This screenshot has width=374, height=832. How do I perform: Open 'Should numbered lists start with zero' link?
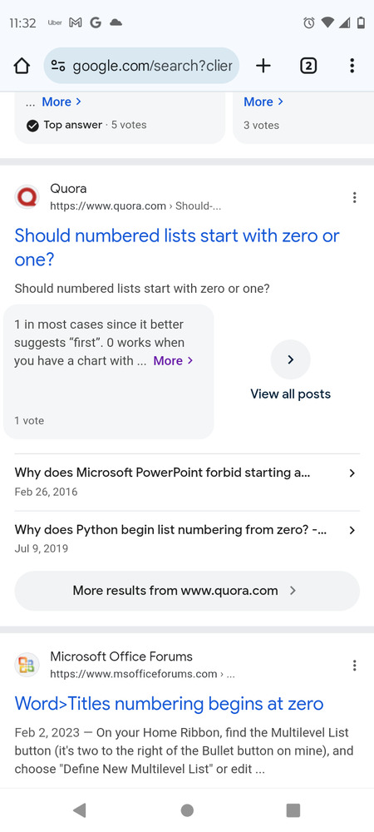coord(177,248)
